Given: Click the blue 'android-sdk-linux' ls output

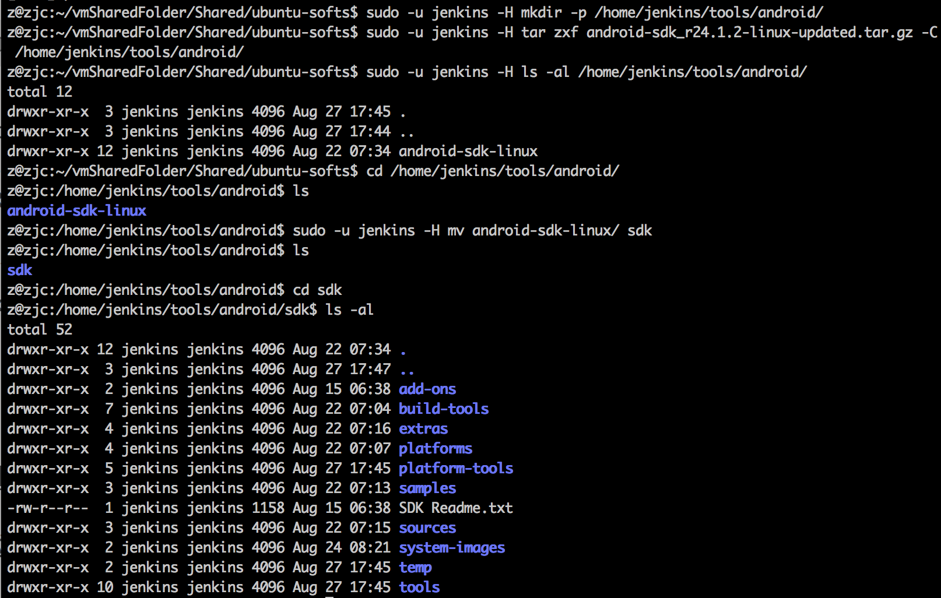Looking at the screenshot, I should (77, 210).
